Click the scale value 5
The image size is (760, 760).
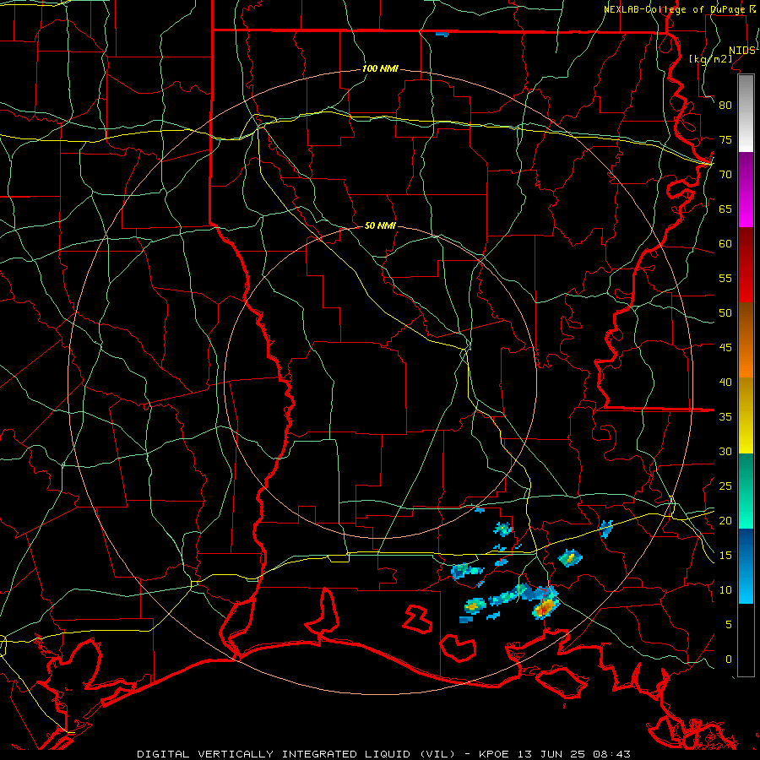(x=729, y=625)
